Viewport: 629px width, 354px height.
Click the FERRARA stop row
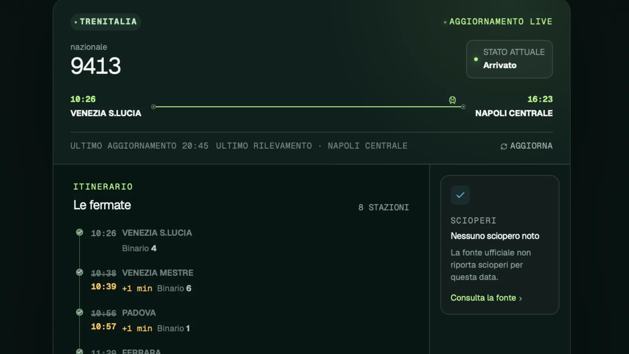click(x=242, y=351)
